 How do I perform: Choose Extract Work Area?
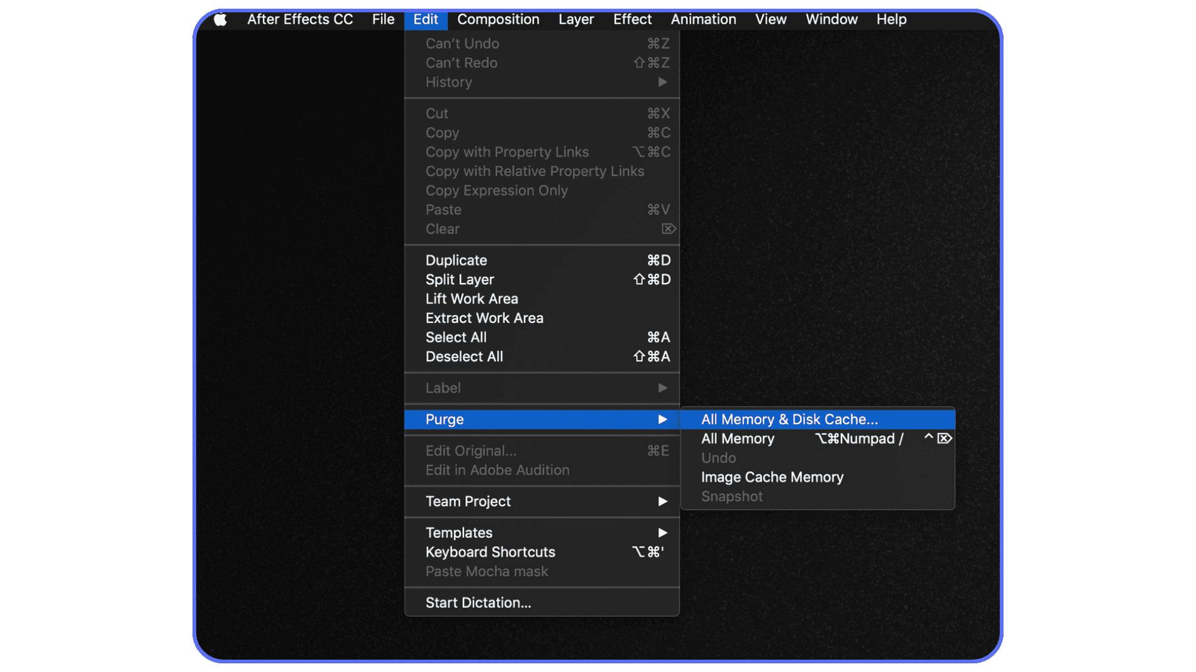484,318
